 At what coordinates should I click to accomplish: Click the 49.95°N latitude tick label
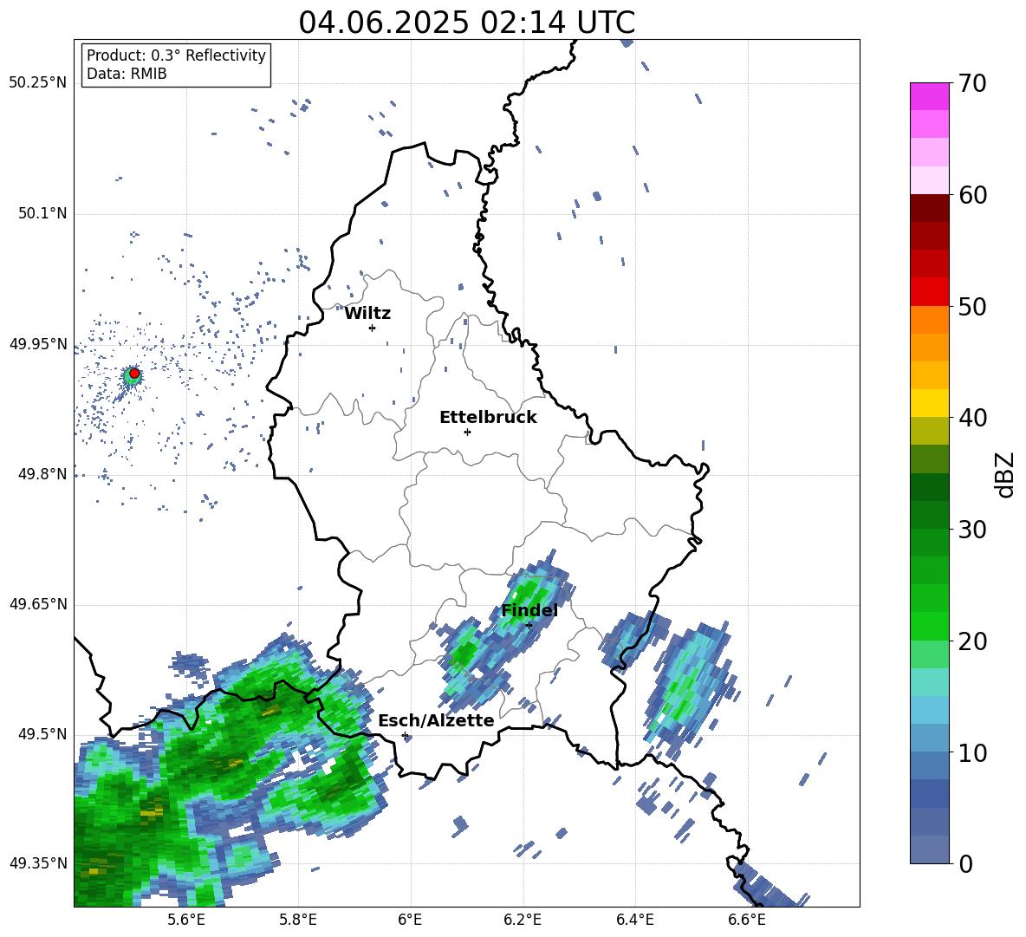37,344
